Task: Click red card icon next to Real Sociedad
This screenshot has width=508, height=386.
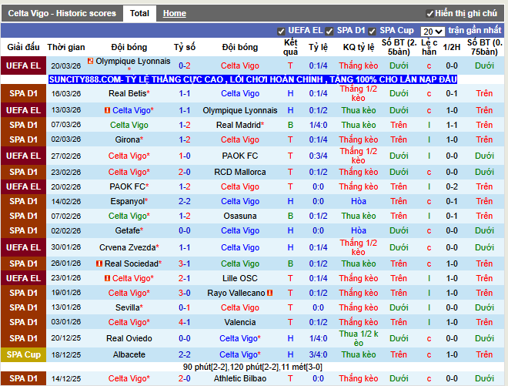Action: [99, 263]
